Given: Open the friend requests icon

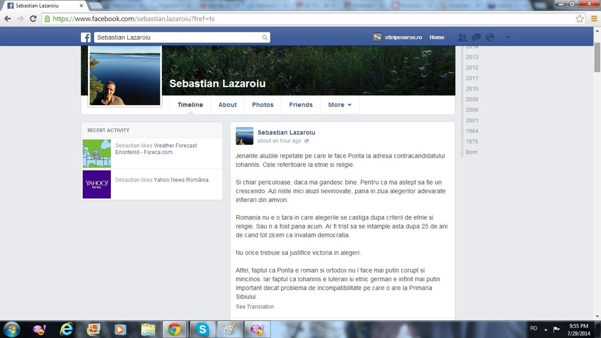Looking at the screenshot, I should 462,37.
